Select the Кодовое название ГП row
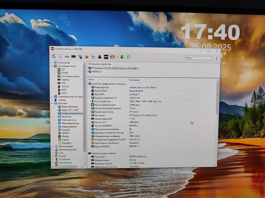 (105, 98)
